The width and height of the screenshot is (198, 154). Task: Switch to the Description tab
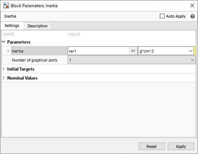(x=37, y=26)
